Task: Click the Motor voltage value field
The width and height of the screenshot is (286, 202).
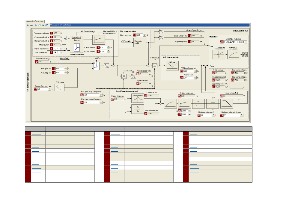Action: click(x=220, y=73)
